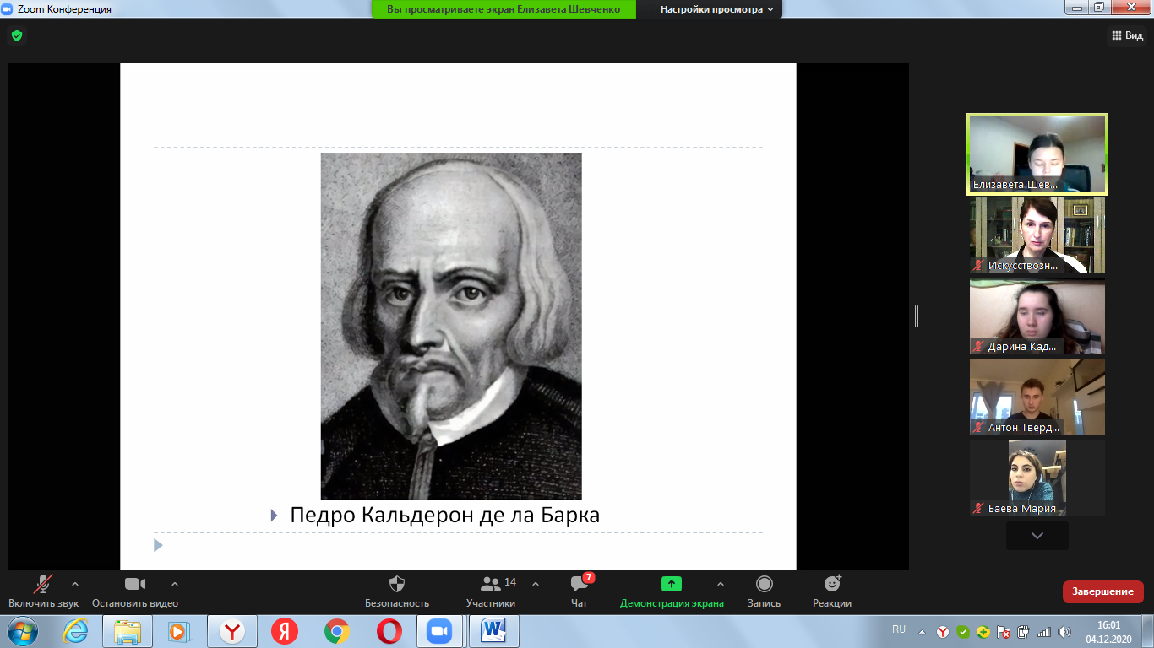Open Yandex Browser taskbar icon with Y logo
Image resolution: width=1154 pixels, height=648 pixels.
pyautogui.click(x=232, y=631)
